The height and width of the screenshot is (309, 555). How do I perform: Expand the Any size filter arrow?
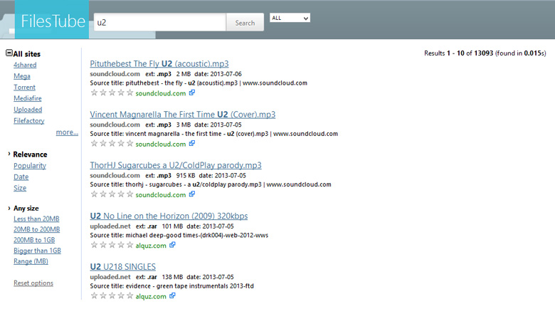9,208
